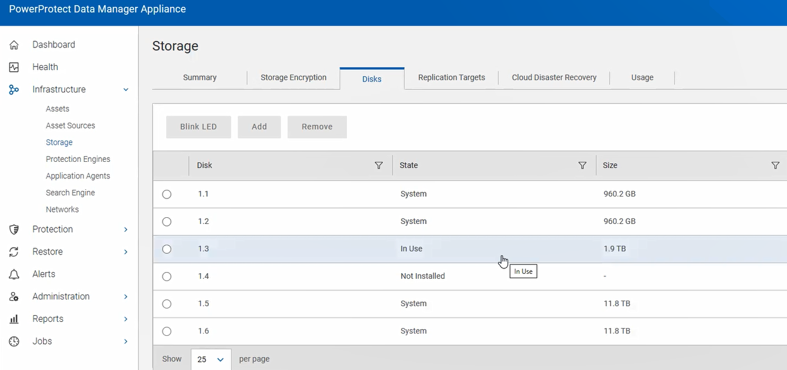Click the Restore arrows icon

pyautogui.click(x=13, y=251)
